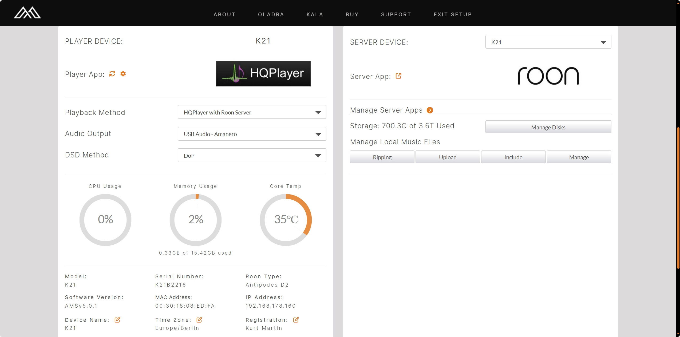Open the BUY navigation item
680x337 pixels.
(352, 14)
